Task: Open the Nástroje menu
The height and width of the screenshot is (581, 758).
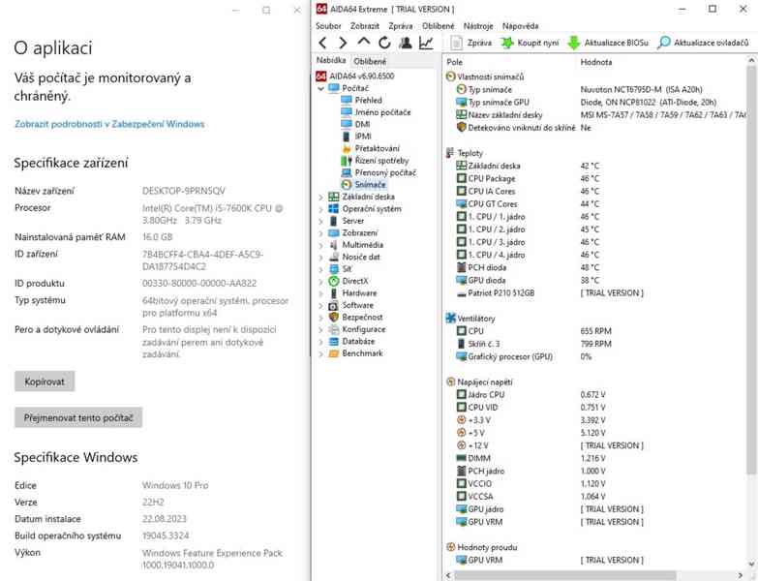Action: (x=478, y=26)
